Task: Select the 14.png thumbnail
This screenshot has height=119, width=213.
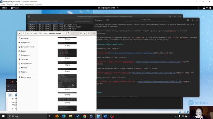Action: [x=67, y=62]
